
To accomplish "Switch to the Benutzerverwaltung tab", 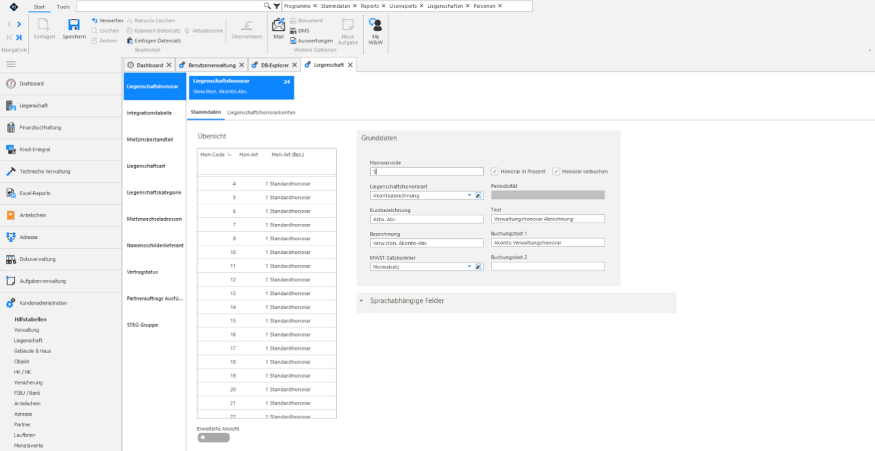I will click(212, 65).
